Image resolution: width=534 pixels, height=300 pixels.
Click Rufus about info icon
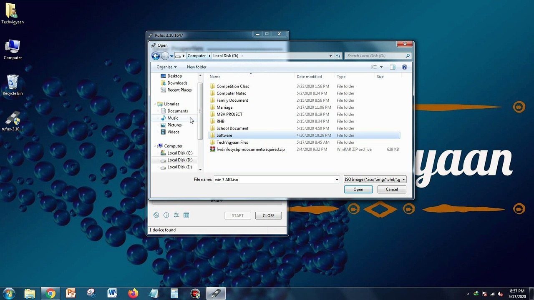tap(166, 215)
